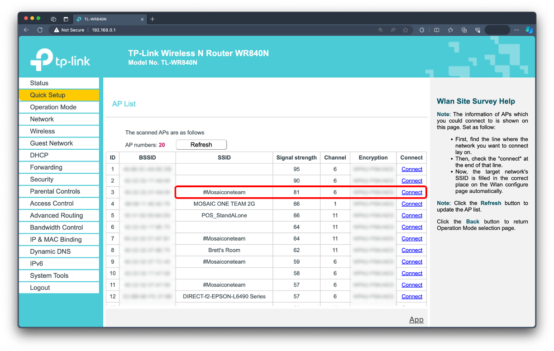
Task: Connect to MOSAIC ONE TEAM 2G
Action: click(411, 204)
